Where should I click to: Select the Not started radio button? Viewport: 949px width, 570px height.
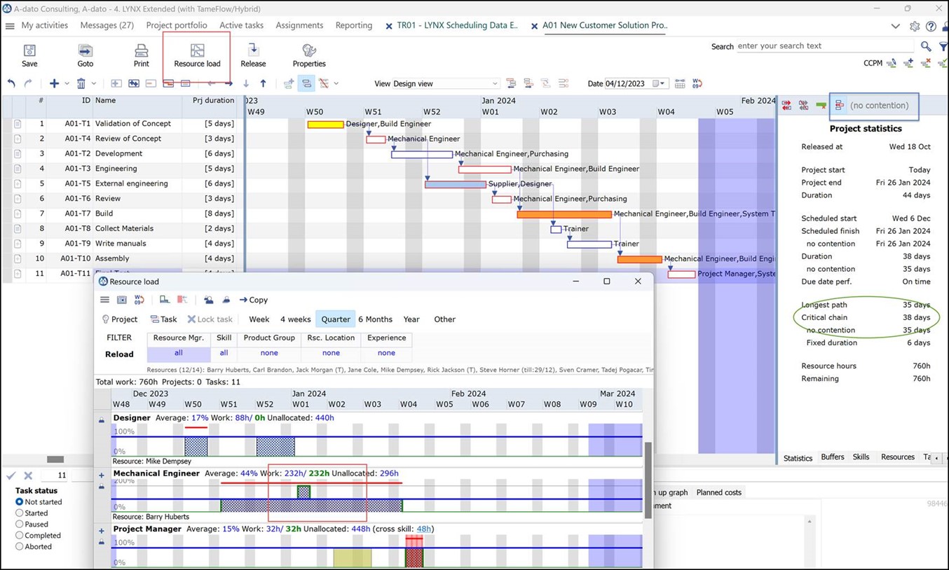tap(20, 502)
